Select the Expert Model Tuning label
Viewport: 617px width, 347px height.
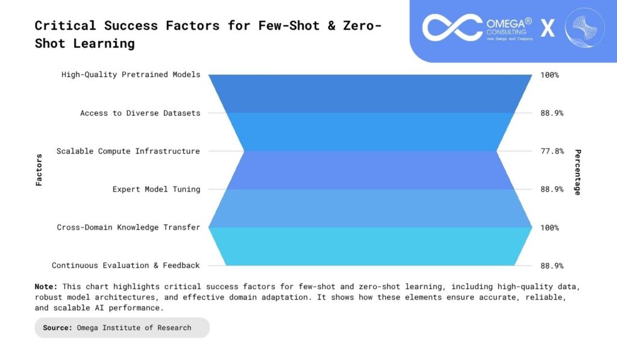(x=156, y=189)
